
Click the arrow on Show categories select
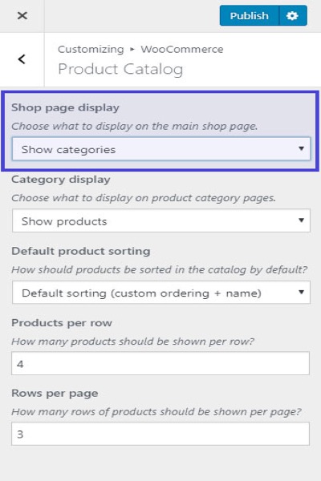[302, 148]
